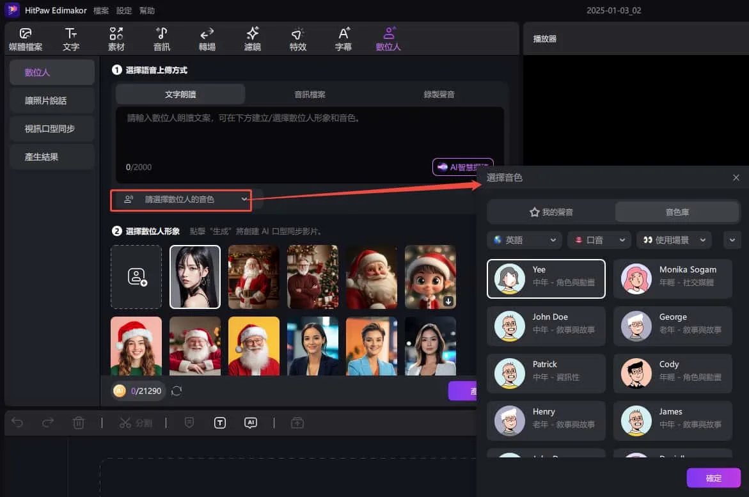Select the John Doe voice option

(x=546, y=326)
